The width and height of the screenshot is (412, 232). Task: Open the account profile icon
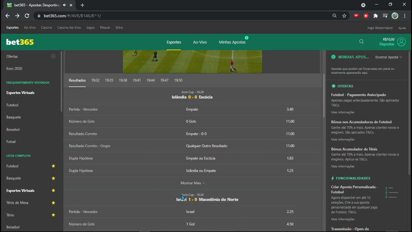(401, 42)
